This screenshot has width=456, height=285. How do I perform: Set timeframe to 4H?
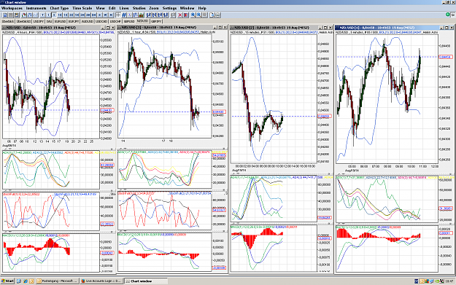(88, 15)
